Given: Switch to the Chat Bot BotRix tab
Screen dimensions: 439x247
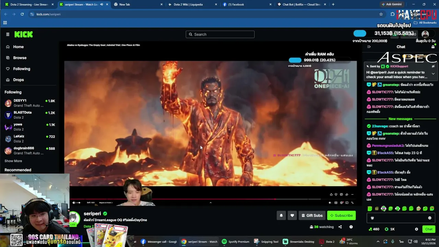Looking at the screenshot, I should (x=301, y=4).
